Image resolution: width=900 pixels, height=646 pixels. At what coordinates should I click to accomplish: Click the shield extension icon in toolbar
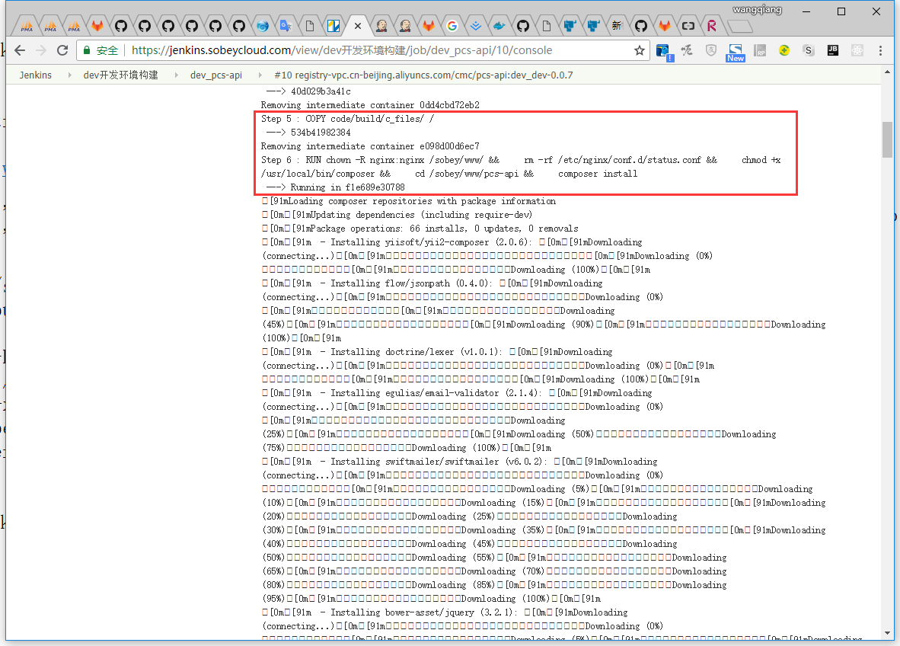710,51
